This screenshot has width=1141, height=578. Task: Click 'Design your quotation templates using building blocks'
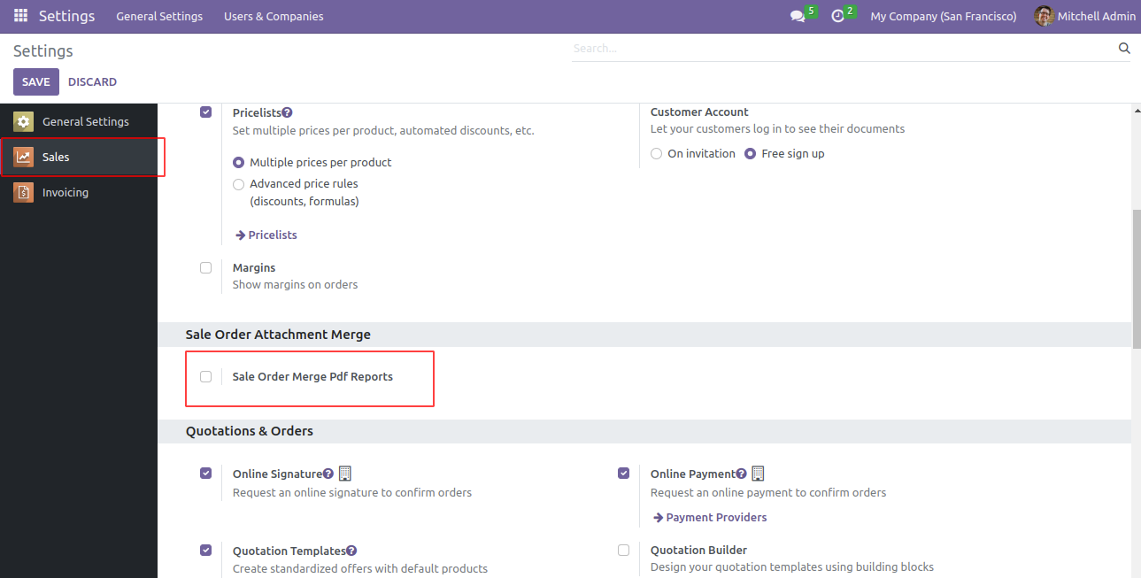[792, 566]
